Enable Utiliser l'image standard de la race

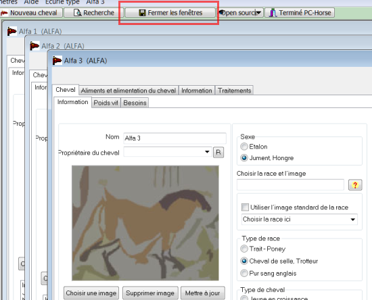245,207
